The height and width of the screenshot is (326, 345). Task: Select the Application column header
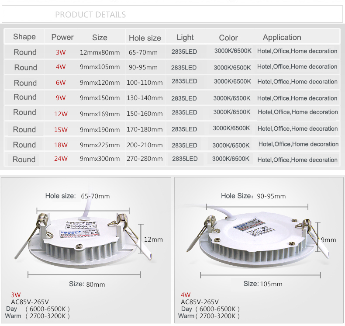282,38
